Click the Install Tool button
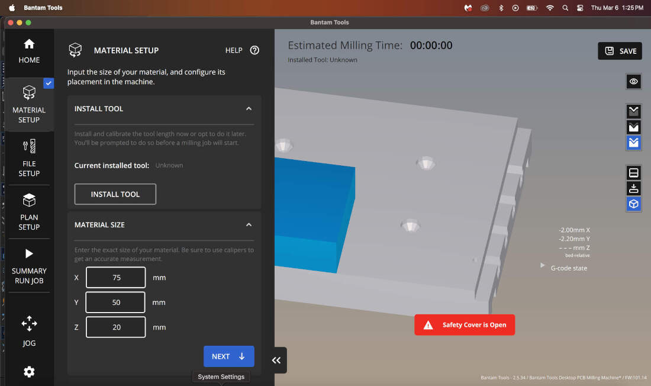The height and width of the screenshot is (386, 651). click(115, 194)
